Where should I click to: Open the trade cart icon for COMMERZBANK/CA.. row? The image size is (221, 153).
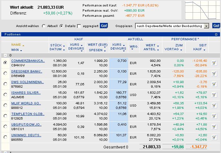(x=214, y=63)
